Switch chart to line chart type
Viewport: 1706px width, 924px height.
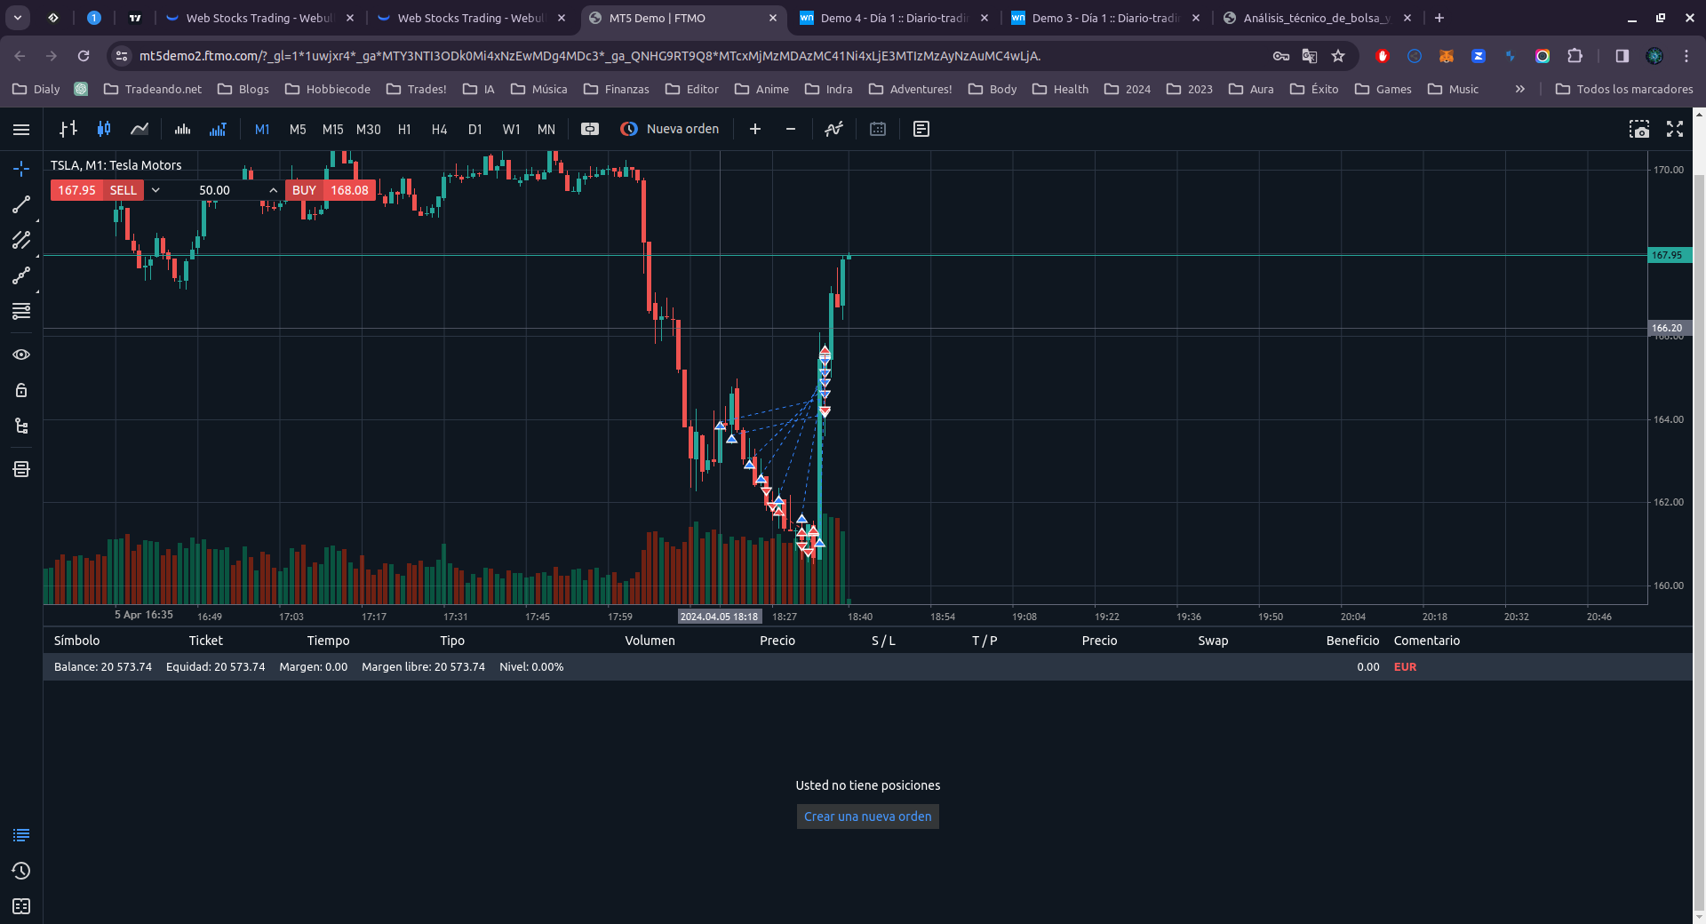click(140, 130)
